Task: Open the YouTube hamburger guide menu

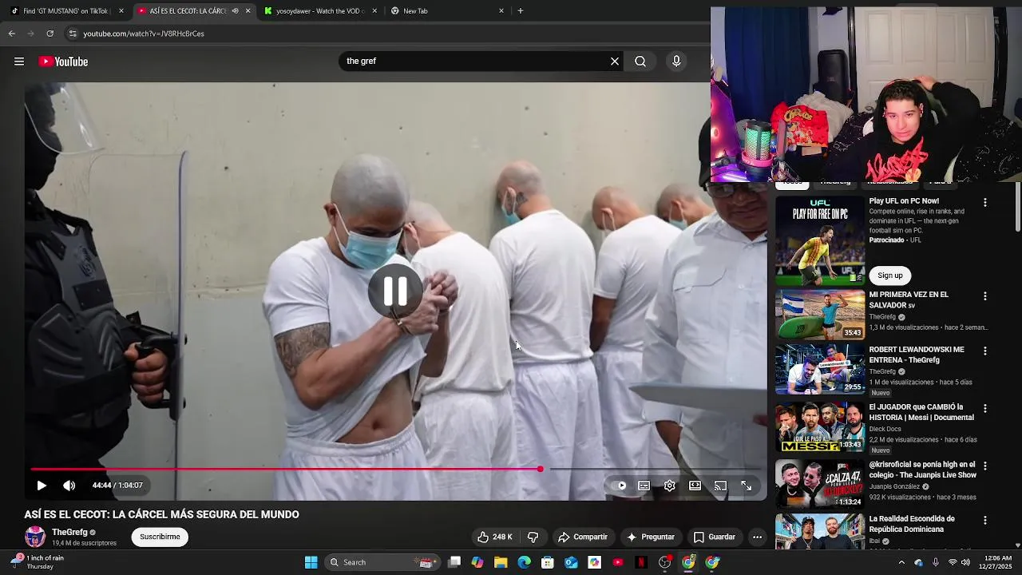Action: tap(19, 61)
